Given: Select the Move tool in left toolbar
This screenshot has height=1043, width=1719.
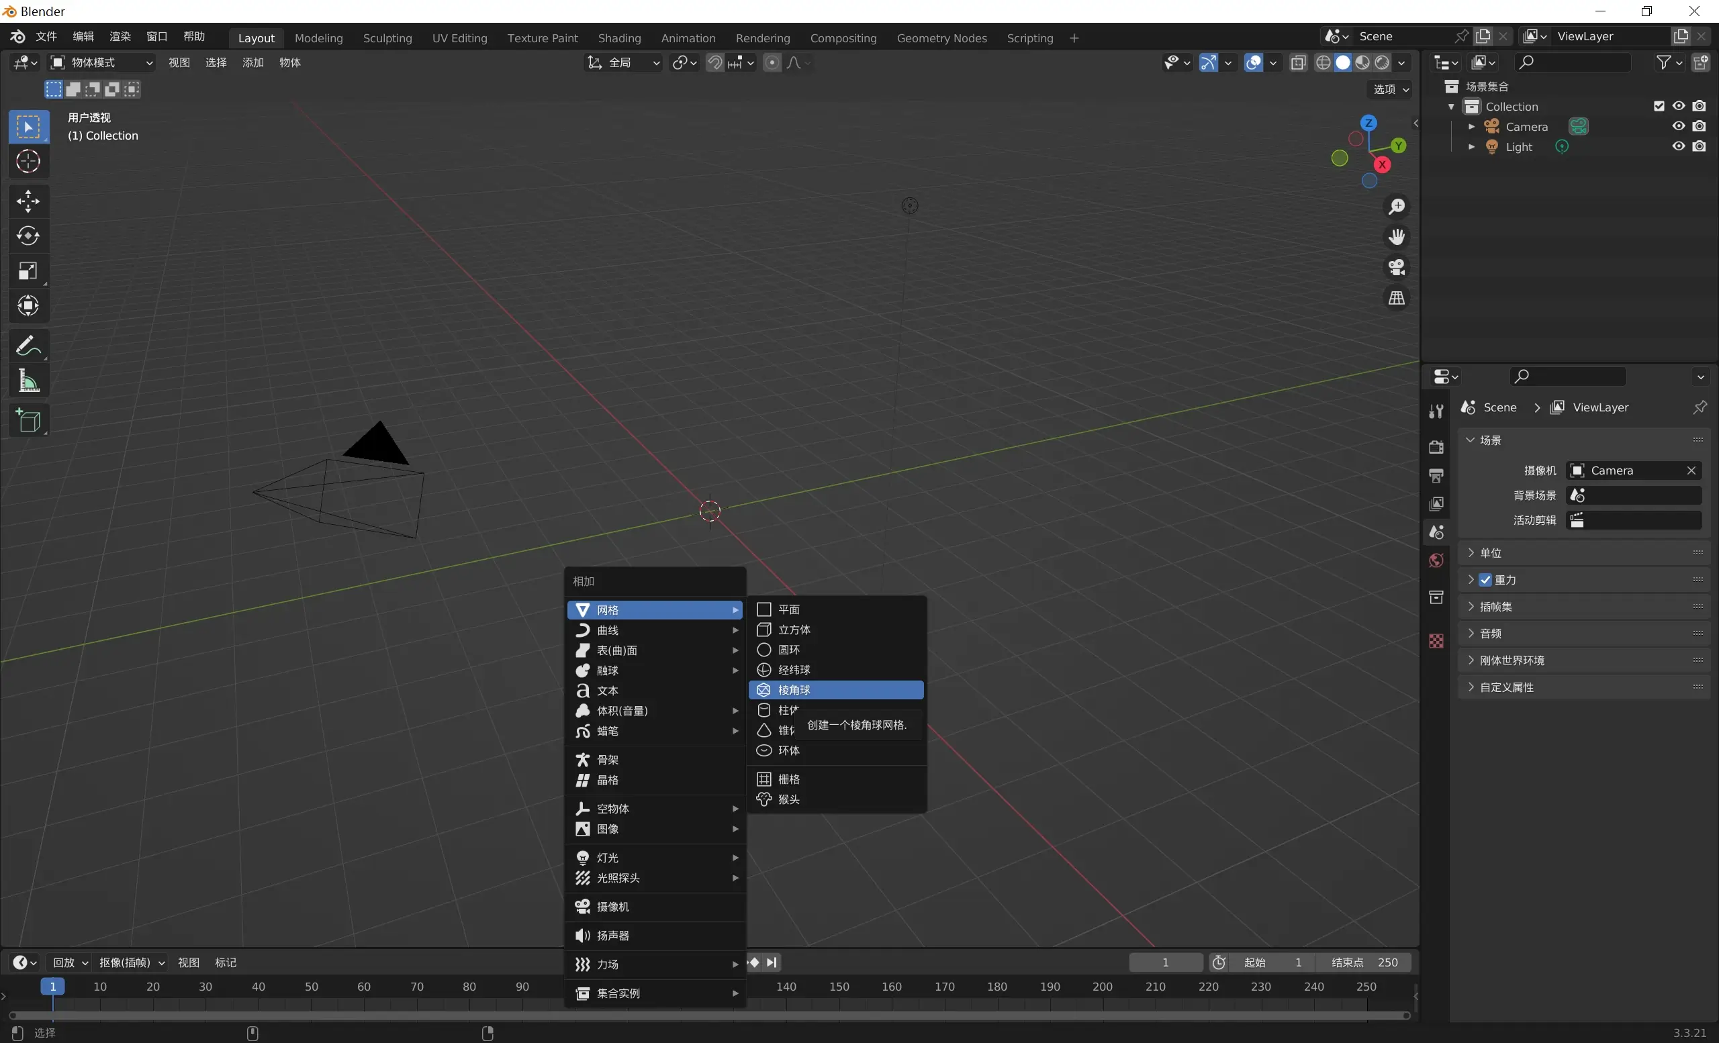Looking at the screenshot, I should (x=28, y=201).
